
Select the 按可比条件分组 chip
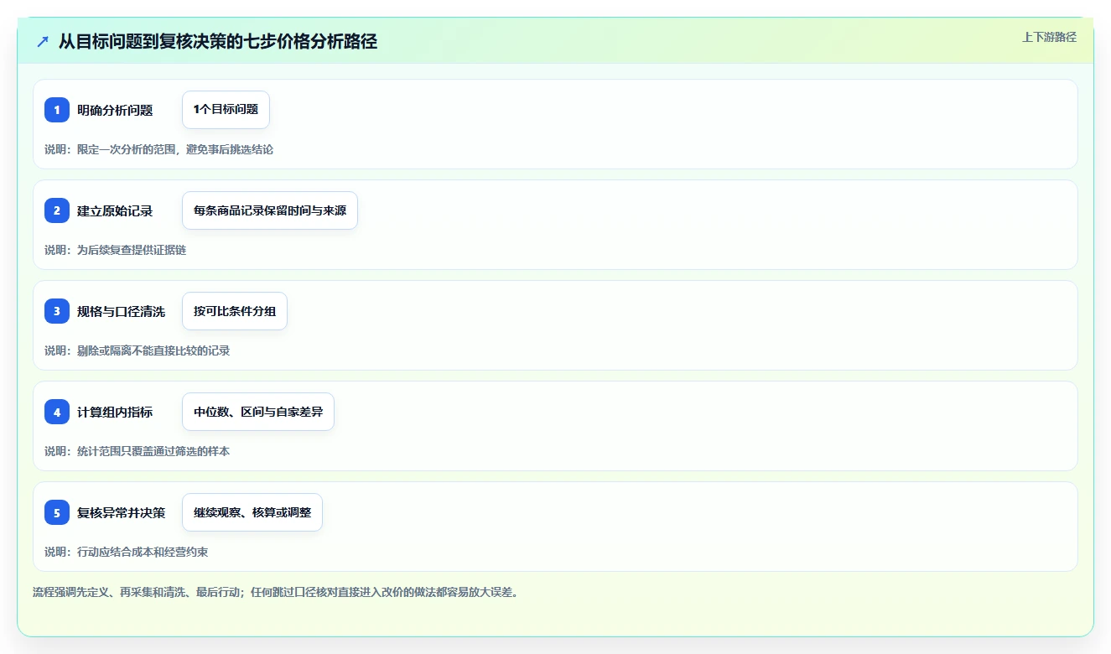point(235,311)
